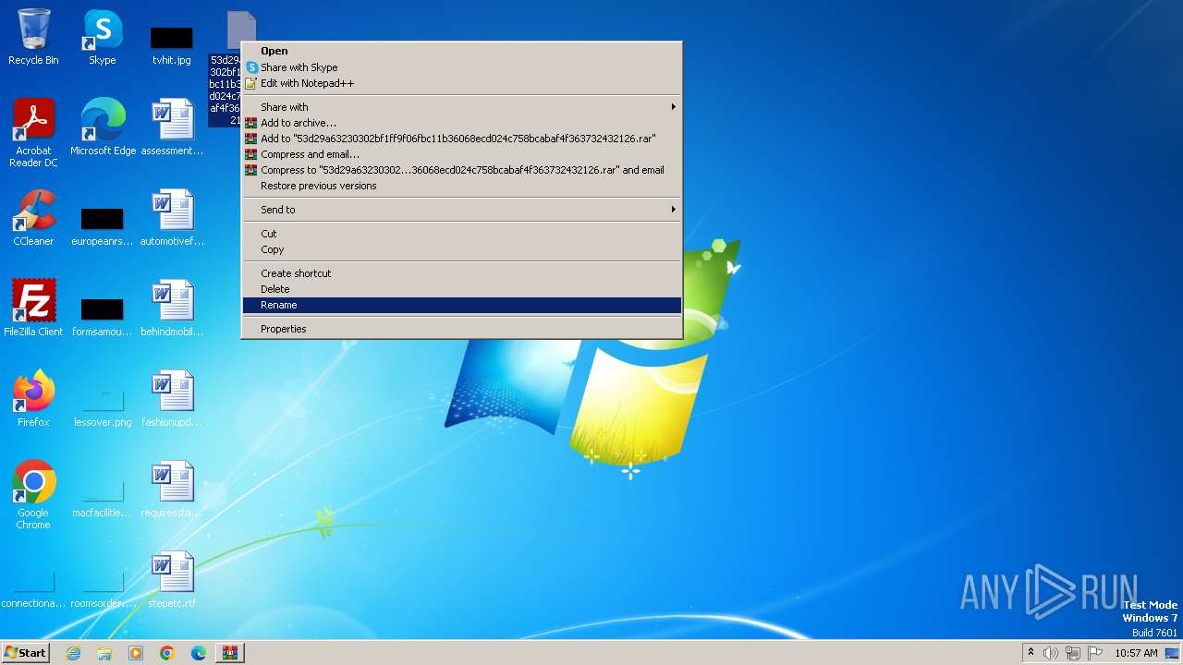Viewport: 1183px width, 665px height.
Task: Select the assessment Word document icon
Action: [x=172, y=128]
